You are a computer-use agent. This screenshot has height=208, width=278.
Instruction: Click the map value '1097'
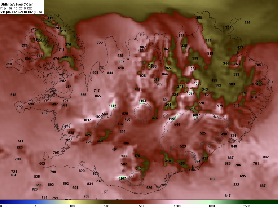coord(191,93)
